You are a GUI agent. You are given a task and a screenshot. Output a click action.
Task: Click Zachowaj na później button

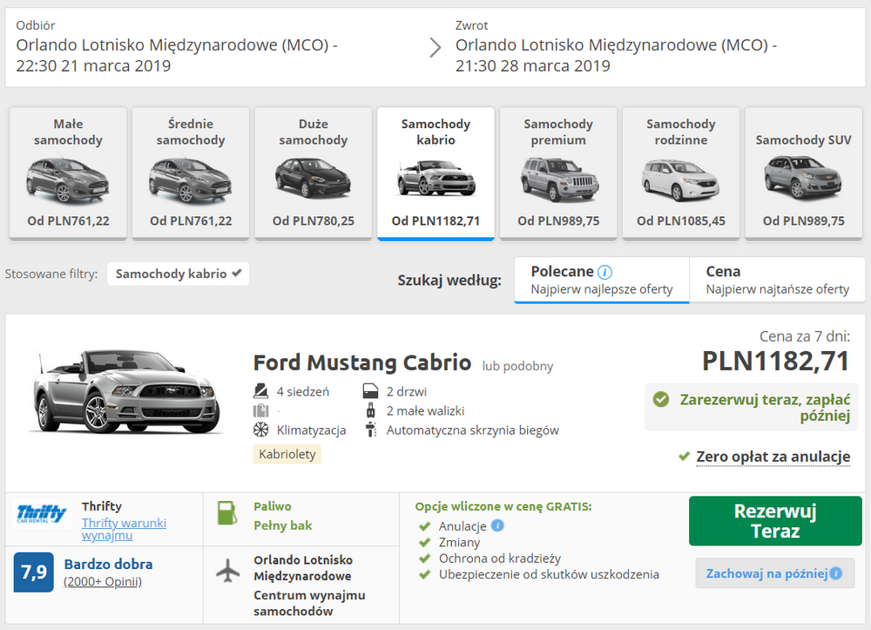tap(775, 573)
